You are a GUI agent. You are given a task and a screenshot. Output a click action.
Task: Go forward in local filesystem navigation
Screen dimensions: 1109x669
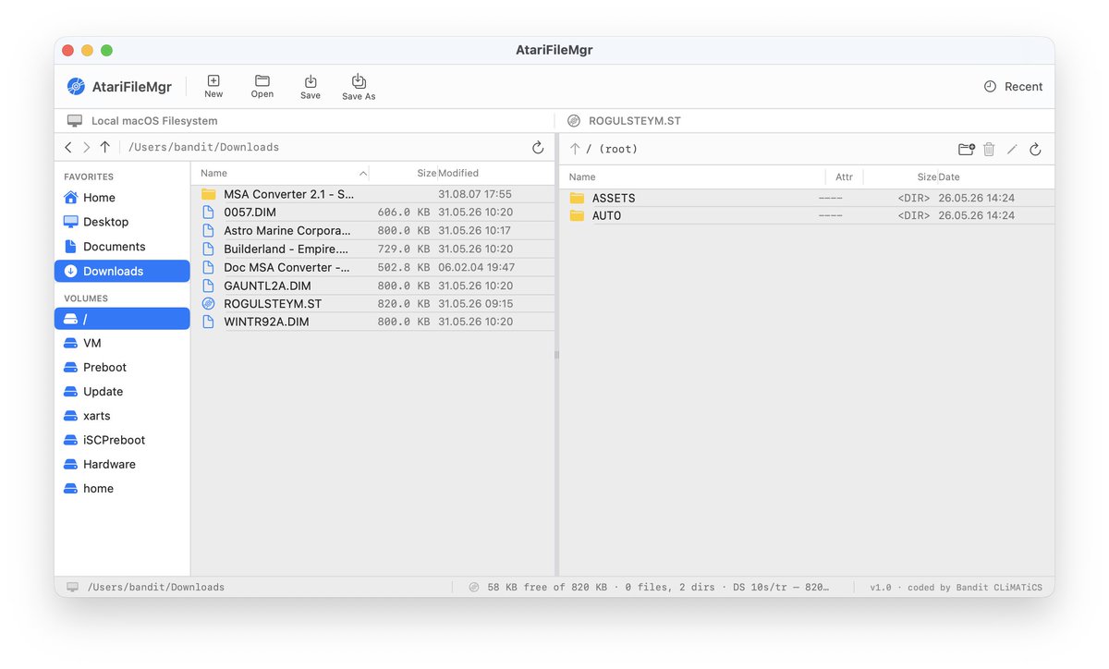86,147
